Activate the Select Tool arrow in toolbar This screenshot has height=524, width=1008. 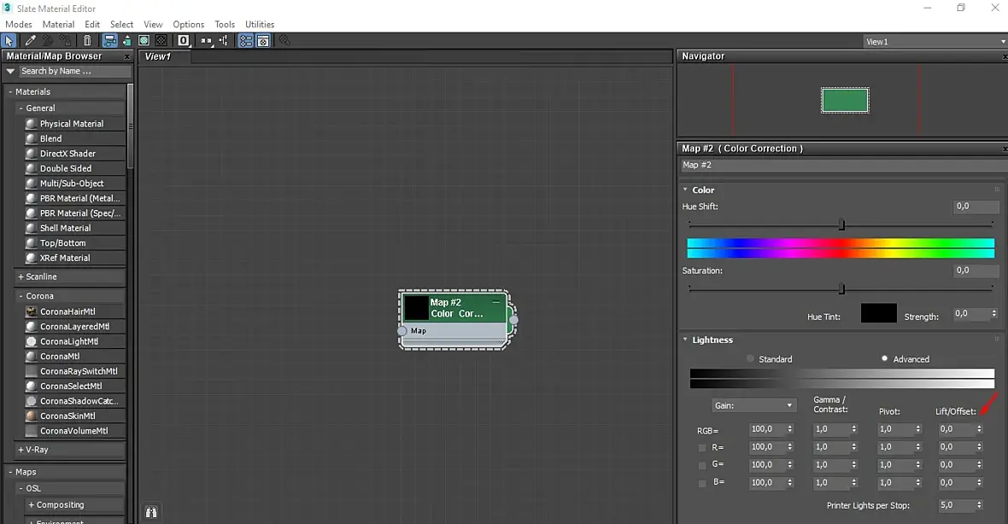(9, 40)
